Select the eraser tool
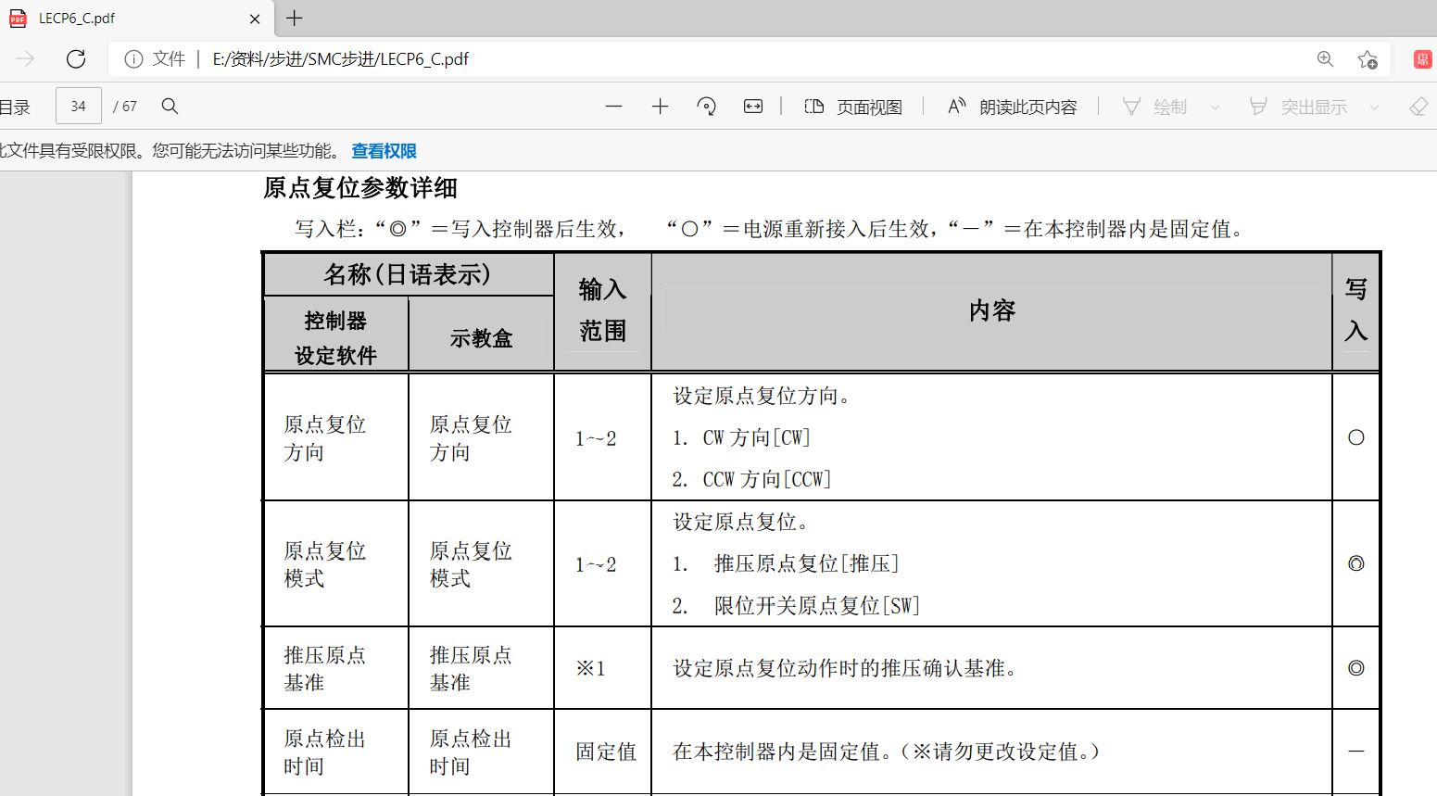1437x796 pixels. pyautogui.click(x=1418, y=107)
